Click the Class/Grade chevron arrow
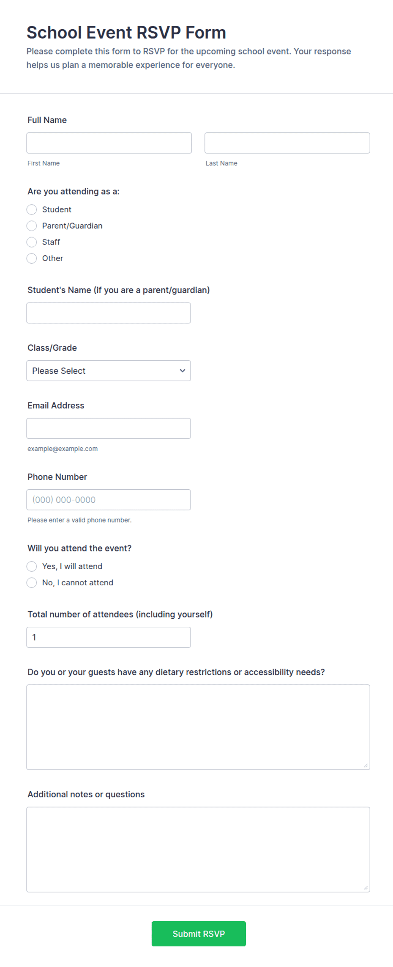Image resolution: width=393 pixels, height=967 pixels. 183,371
